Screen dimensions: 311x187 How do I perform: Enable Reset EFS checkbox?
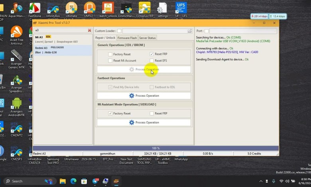pos(152,60)
